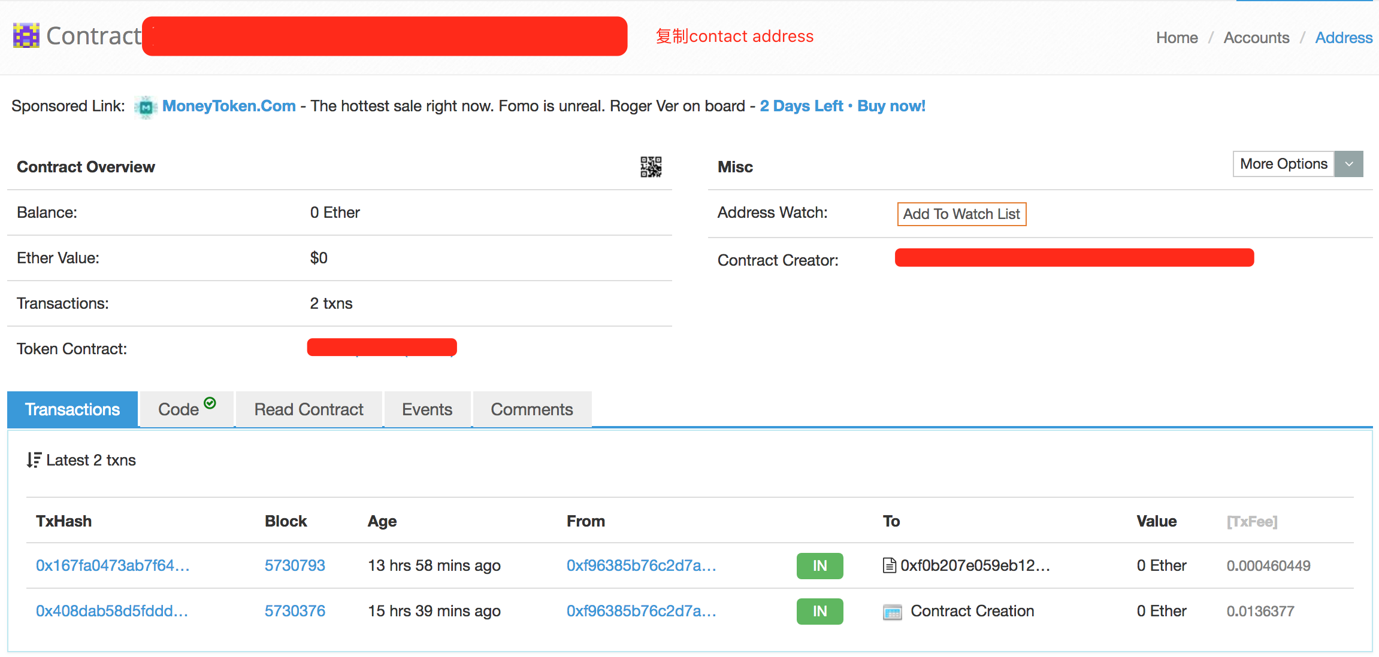Click the IN badge in block 5730793 row
This screenshot has width=1379, height=657.
point(819,566)
